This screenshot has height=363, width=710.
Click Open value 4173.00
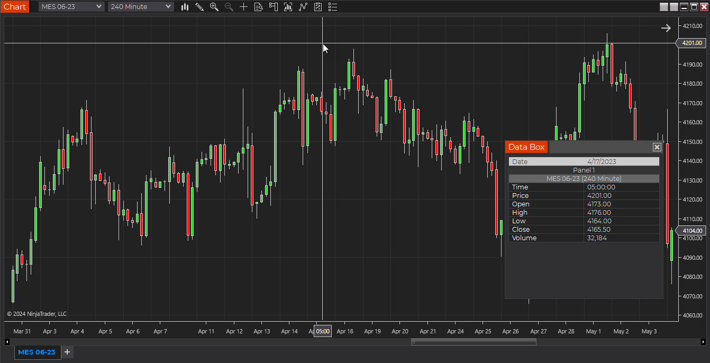tap(599, 204)
